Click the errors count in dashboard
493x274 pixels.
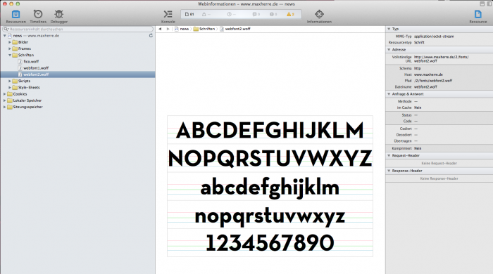273,14
